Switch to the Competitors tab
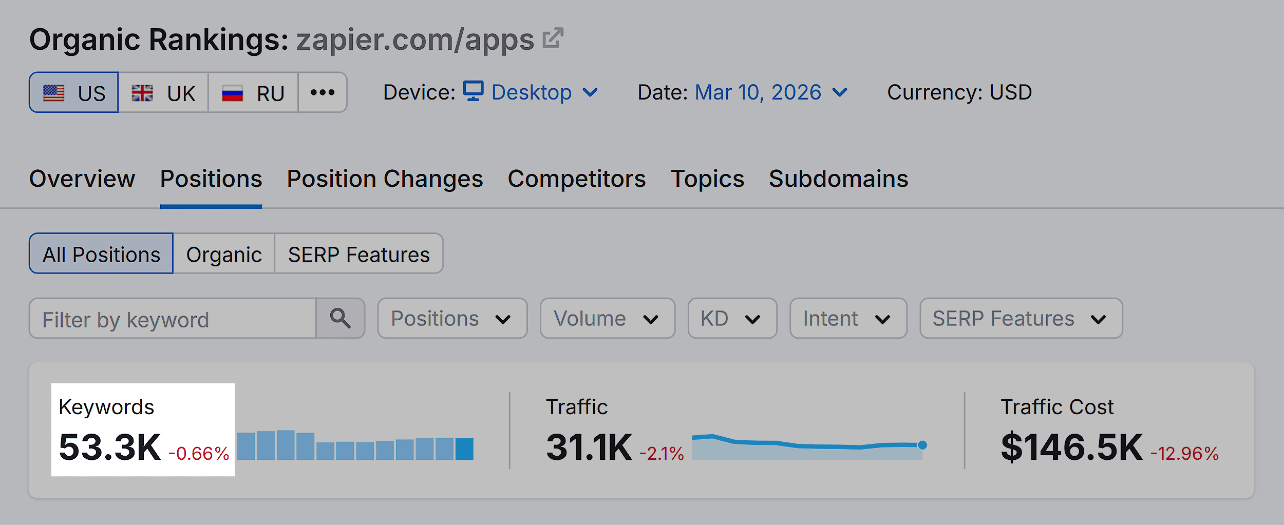This screenshot has height=525, width=1284. point(576,179)
